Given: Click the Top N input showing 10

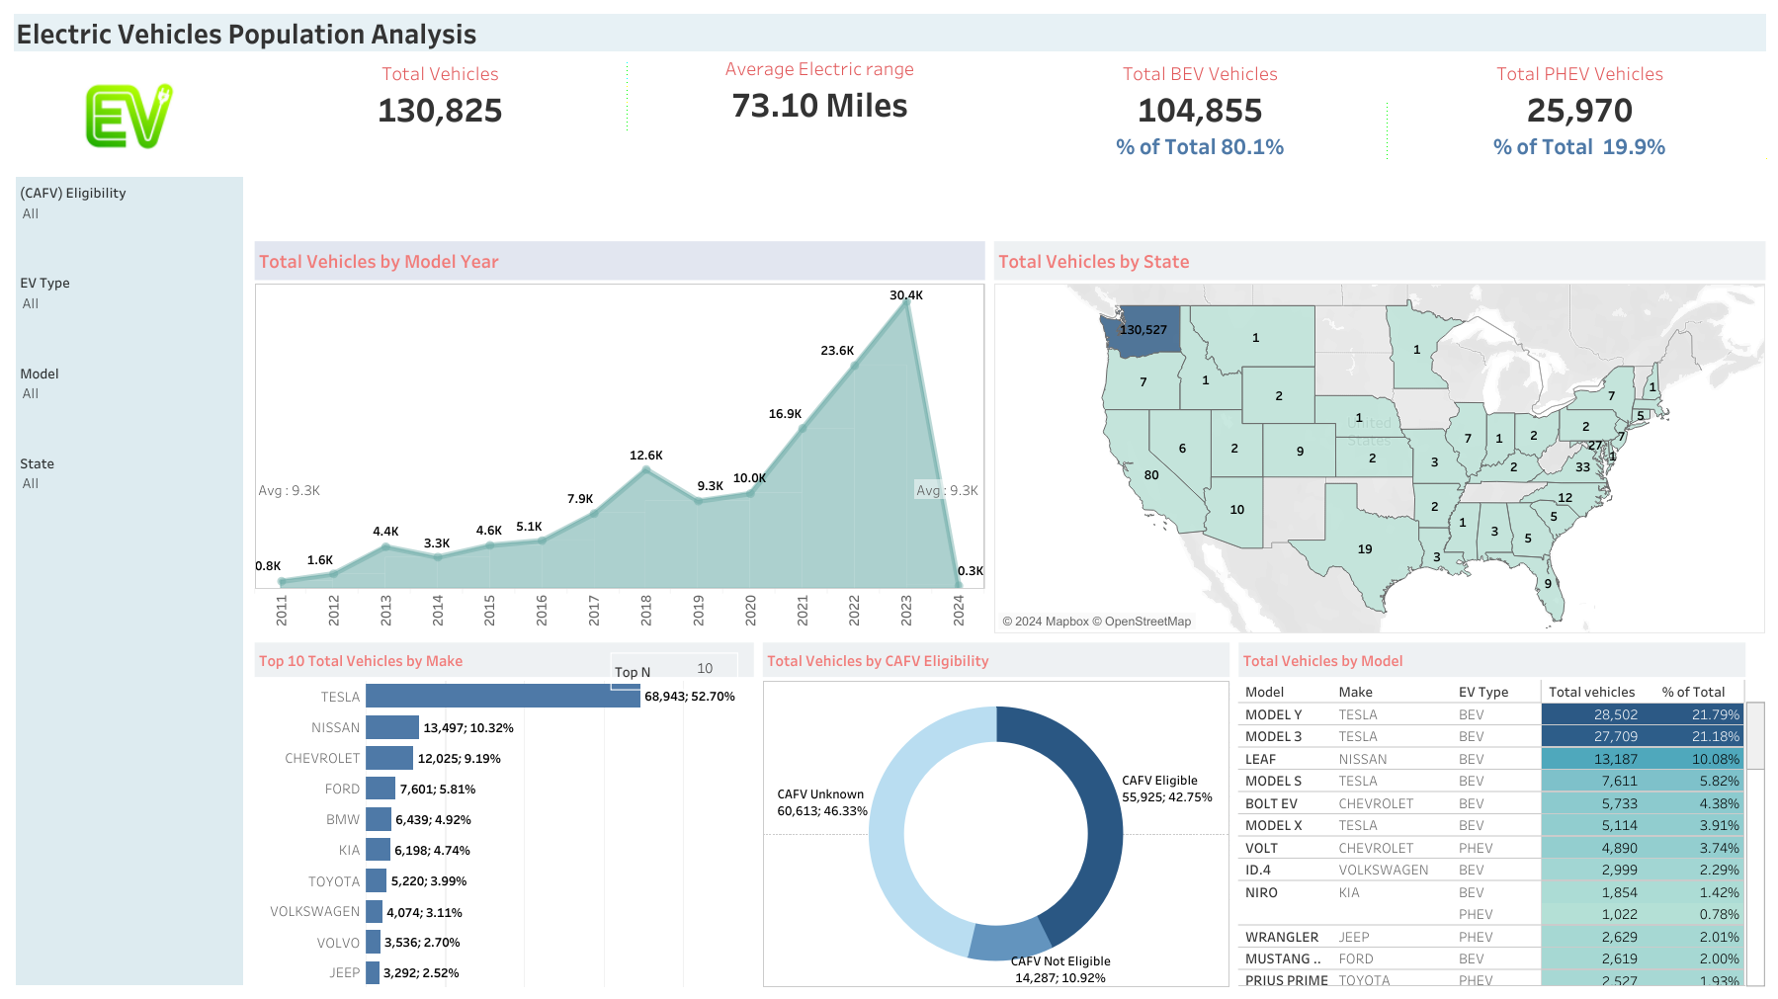Looking at the screenshot, I should coord(704,669).
